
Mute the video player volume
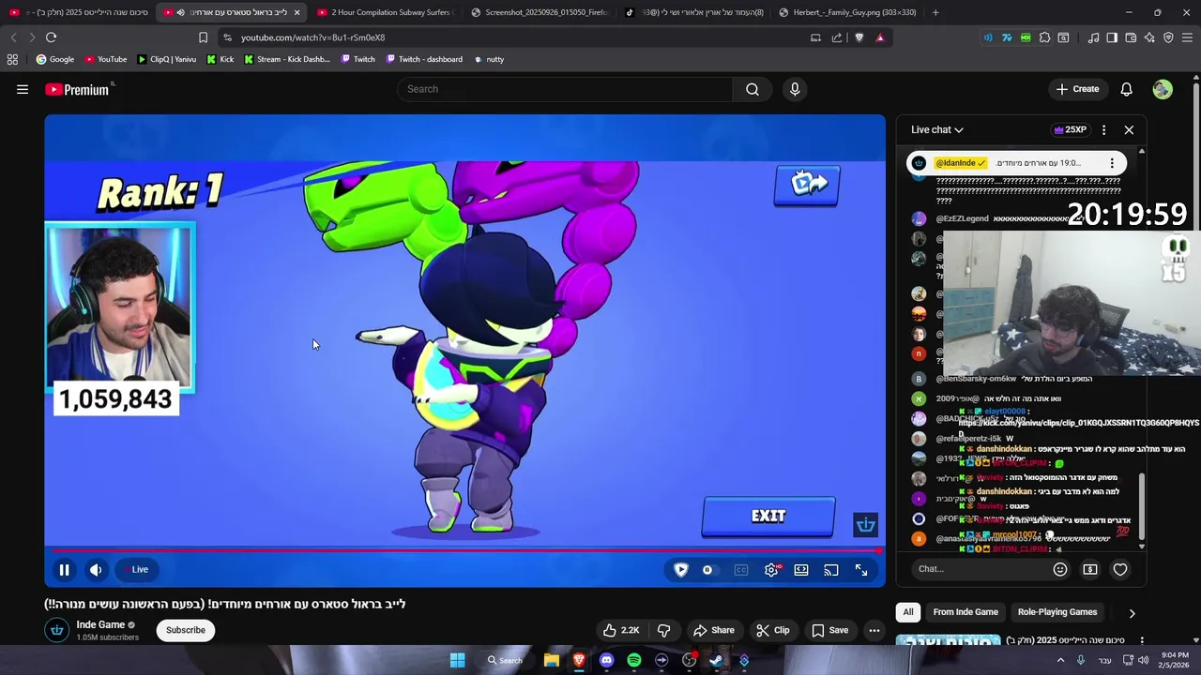pyautogui.click(x=96, y=569)
